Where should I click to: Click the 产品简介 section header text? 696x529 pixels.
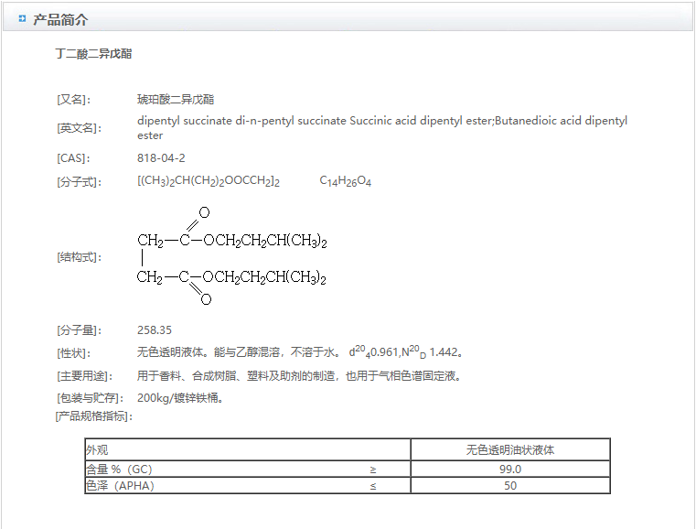60,19
